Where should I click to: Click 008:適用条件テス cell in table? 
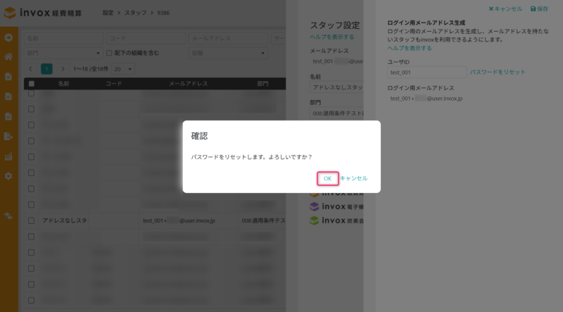point(263,220)
